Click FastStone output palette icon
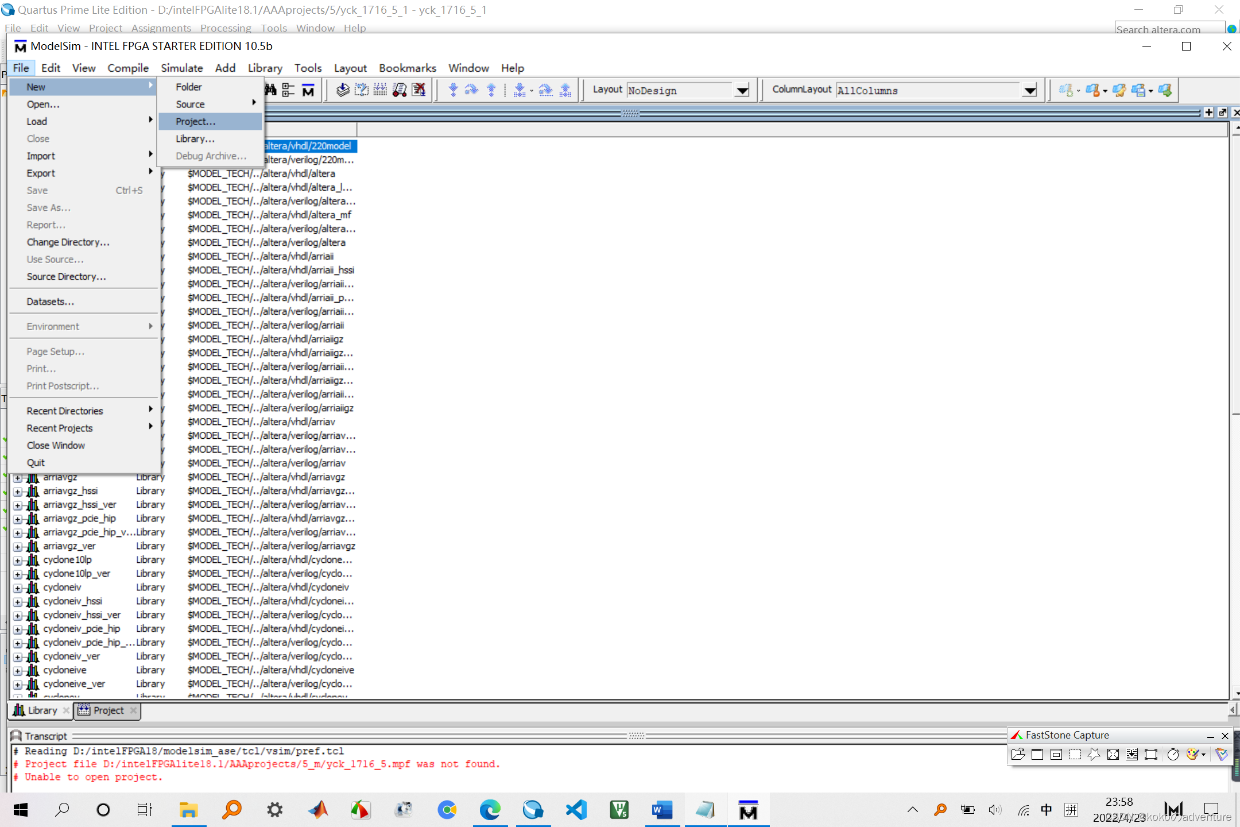 [1193, 755]
